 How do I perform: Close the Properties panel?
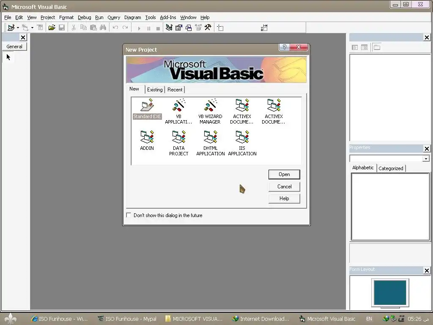coord(427,149)
